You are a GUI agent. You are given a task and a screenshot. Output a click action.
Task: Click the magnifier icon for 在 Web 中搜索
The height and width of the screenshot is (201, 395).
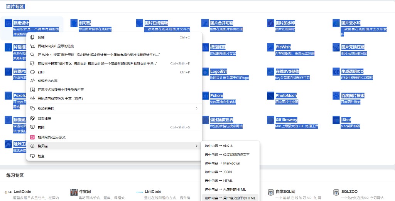click(x=32, y=55)
